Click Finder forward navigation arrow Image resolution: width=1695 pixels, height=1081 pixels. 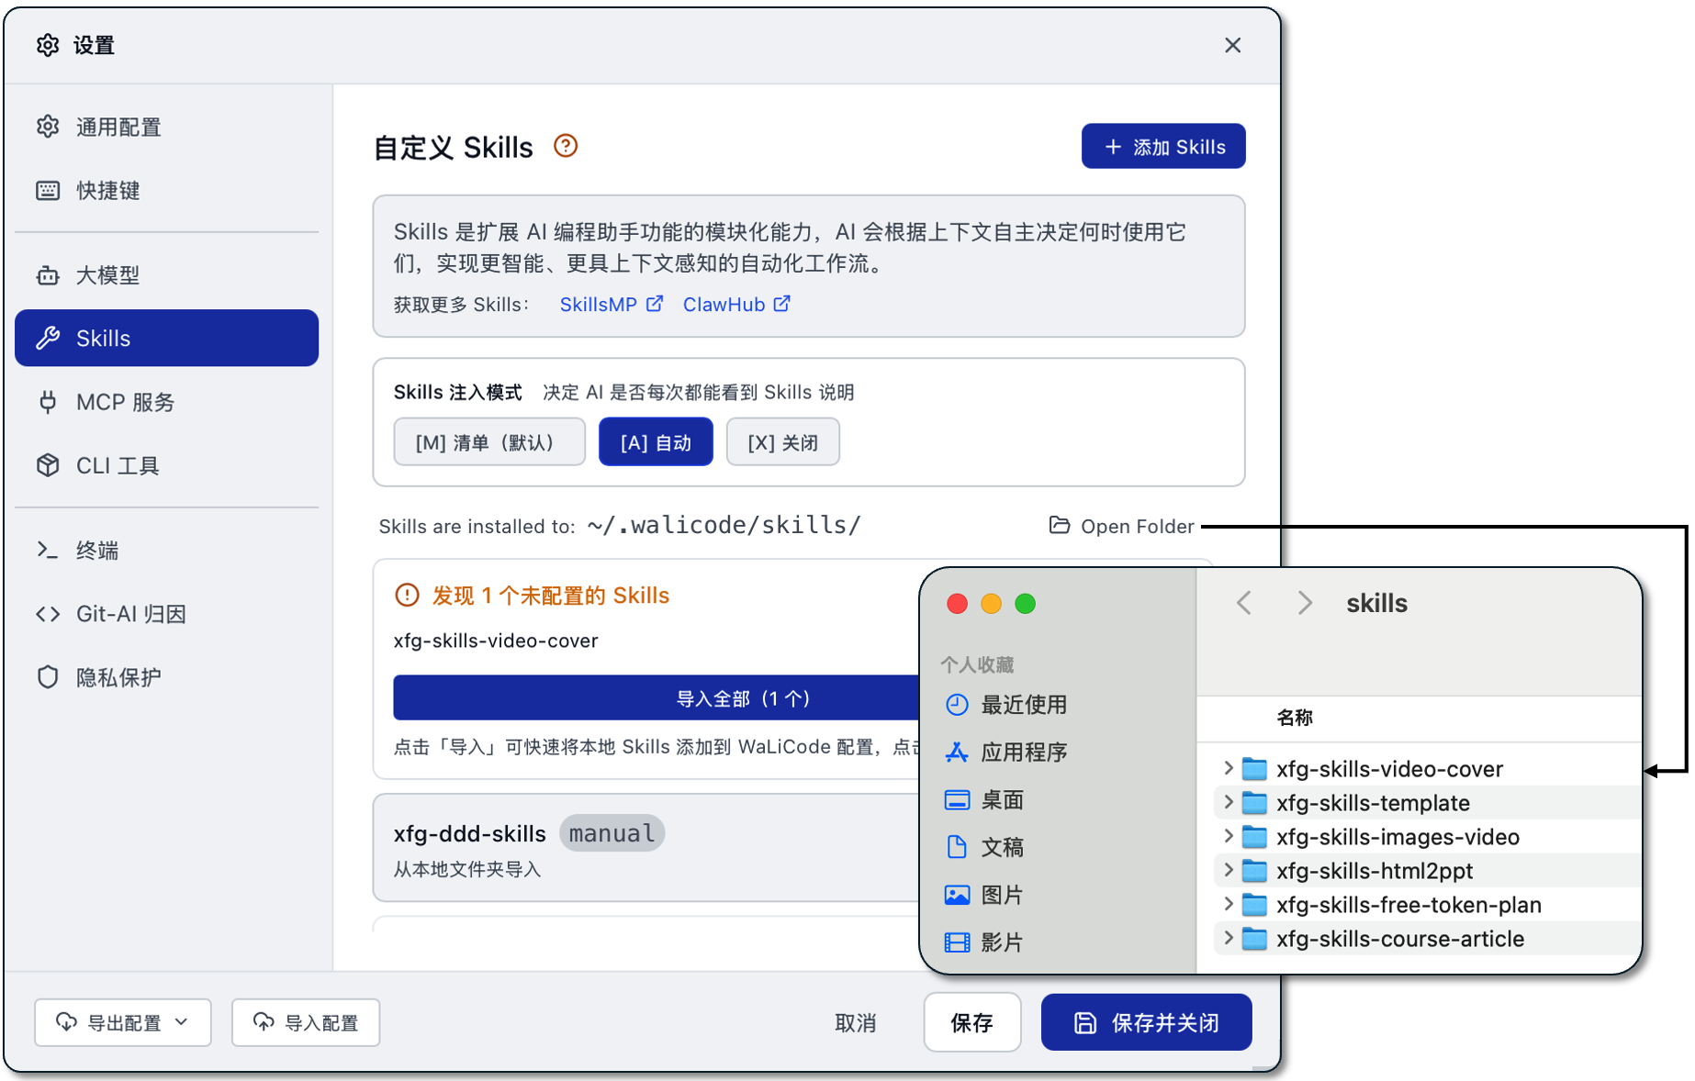pyautogui.click(x=1305, y=603)
